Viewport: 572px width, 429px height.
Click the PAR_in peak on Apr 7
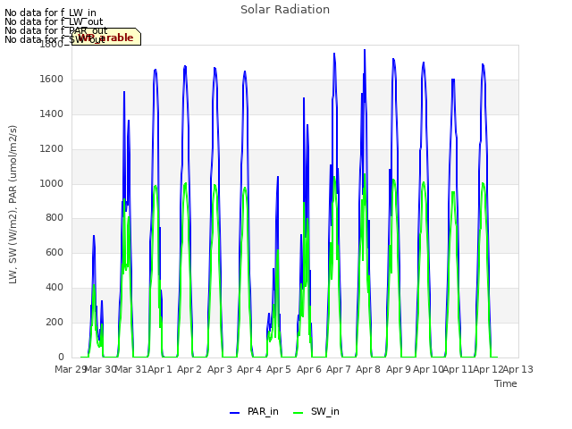click(334, 54)
